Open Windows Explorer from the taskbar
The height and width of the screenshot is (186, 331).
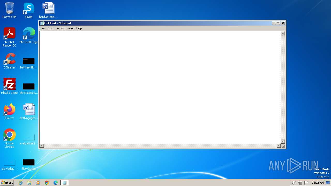29,183
